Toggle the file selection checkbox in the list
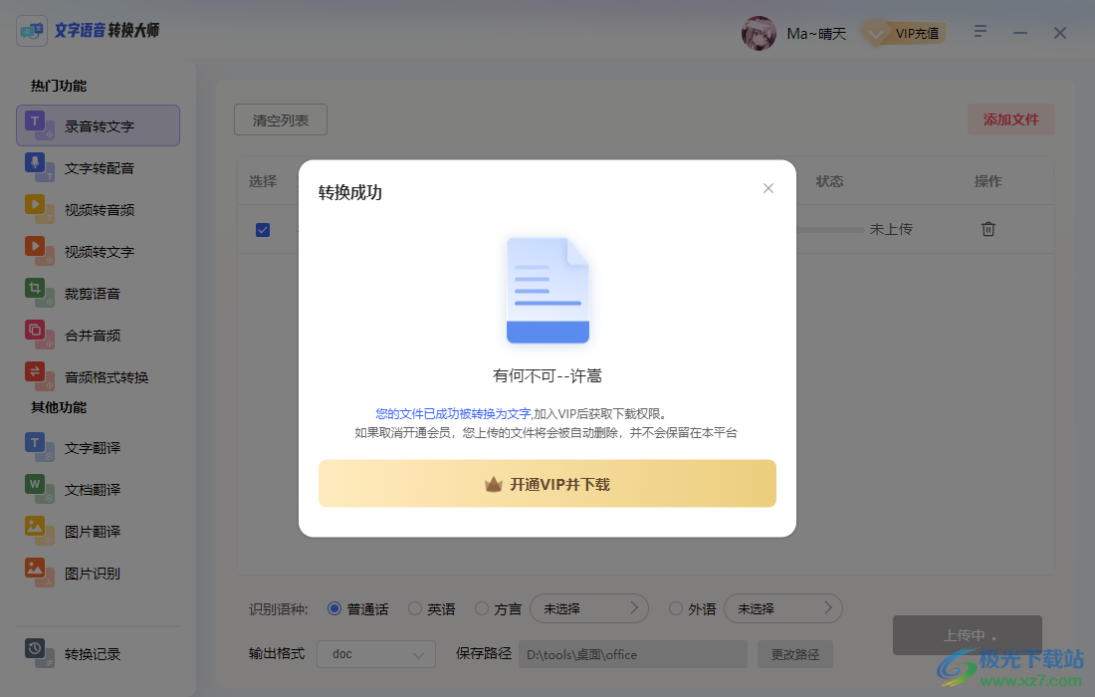 (262, 229)
